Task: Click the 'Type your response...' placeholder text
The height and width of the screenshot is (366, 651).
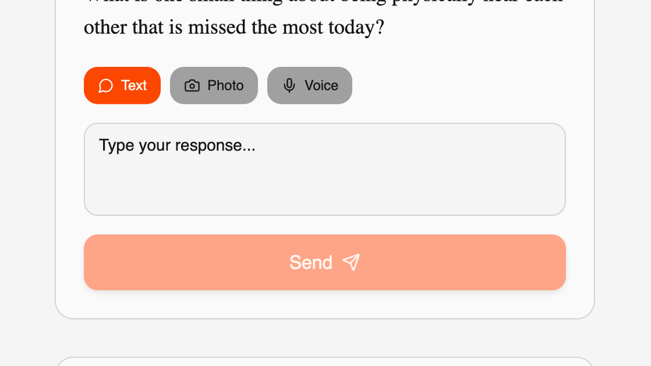Action: tap(177, 145)
